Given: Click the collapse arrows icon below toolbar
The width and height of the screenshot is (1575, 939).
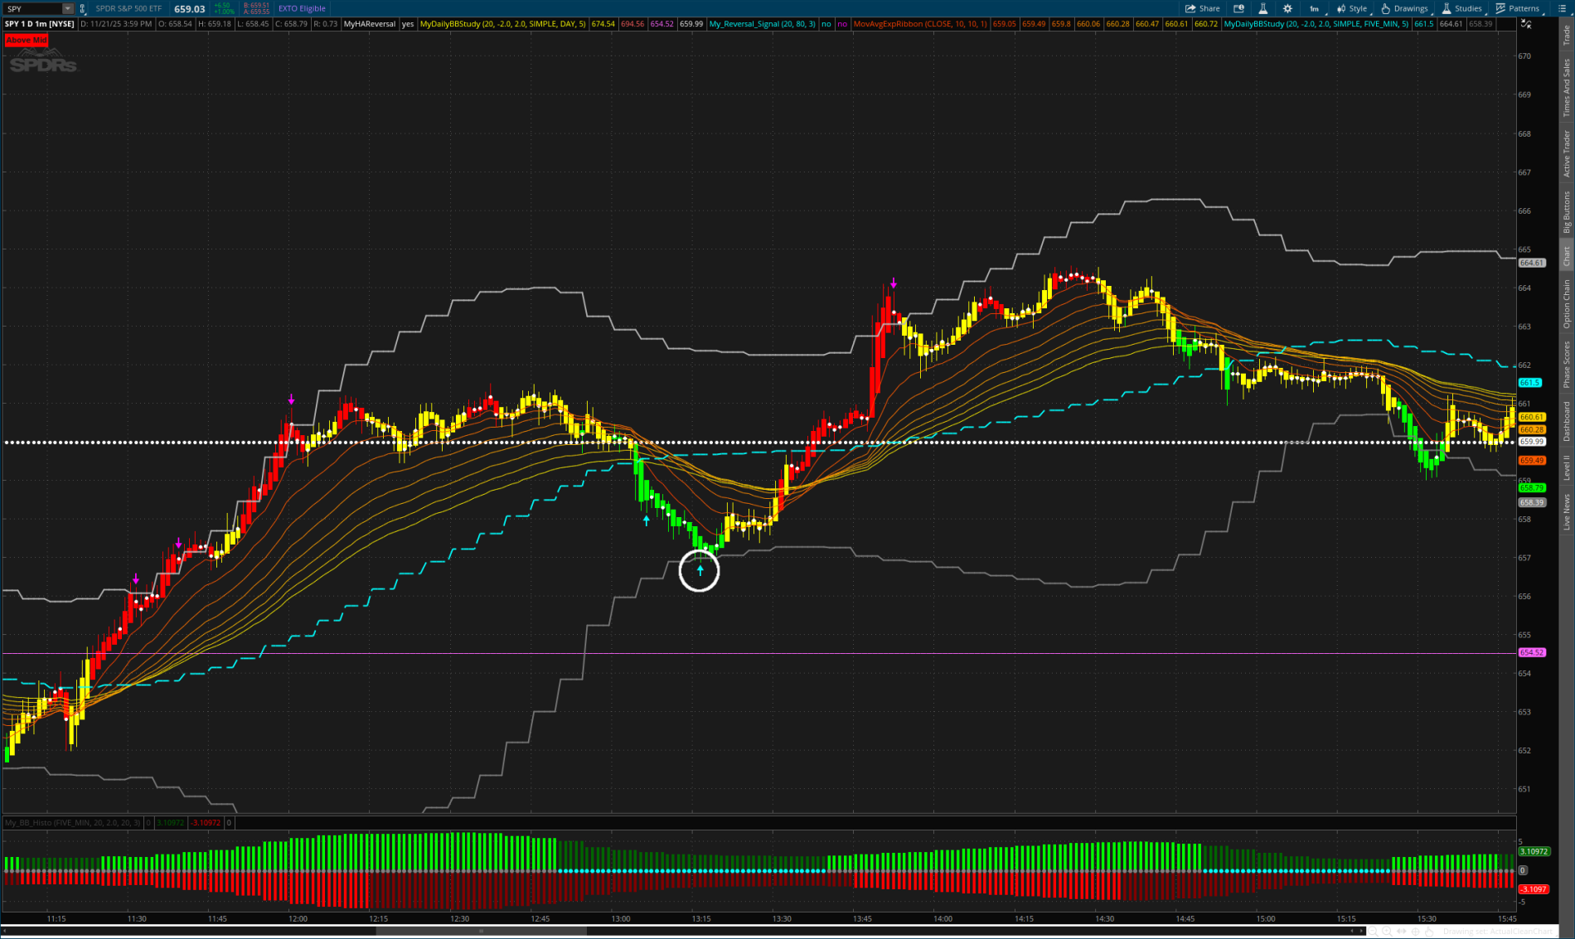Looking at the screenshot, I should (1527, 23).
